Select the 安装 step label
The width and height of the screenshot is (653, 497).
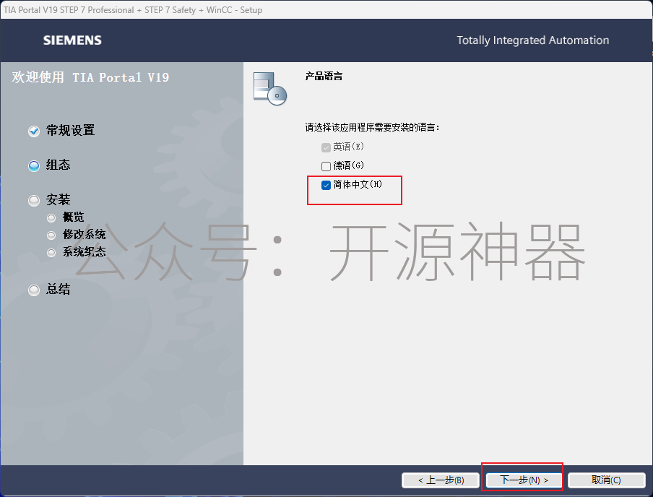pyautogui.click(x=59, y=199)
